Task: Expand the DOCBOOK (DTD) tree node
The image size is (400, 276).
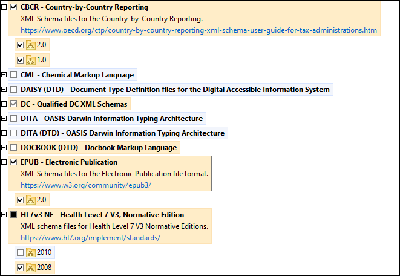Action: click(4, 148)
